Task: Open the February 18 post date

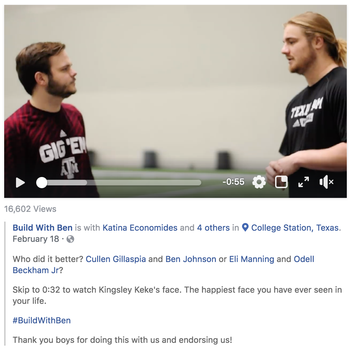Action: click(36, 239)
